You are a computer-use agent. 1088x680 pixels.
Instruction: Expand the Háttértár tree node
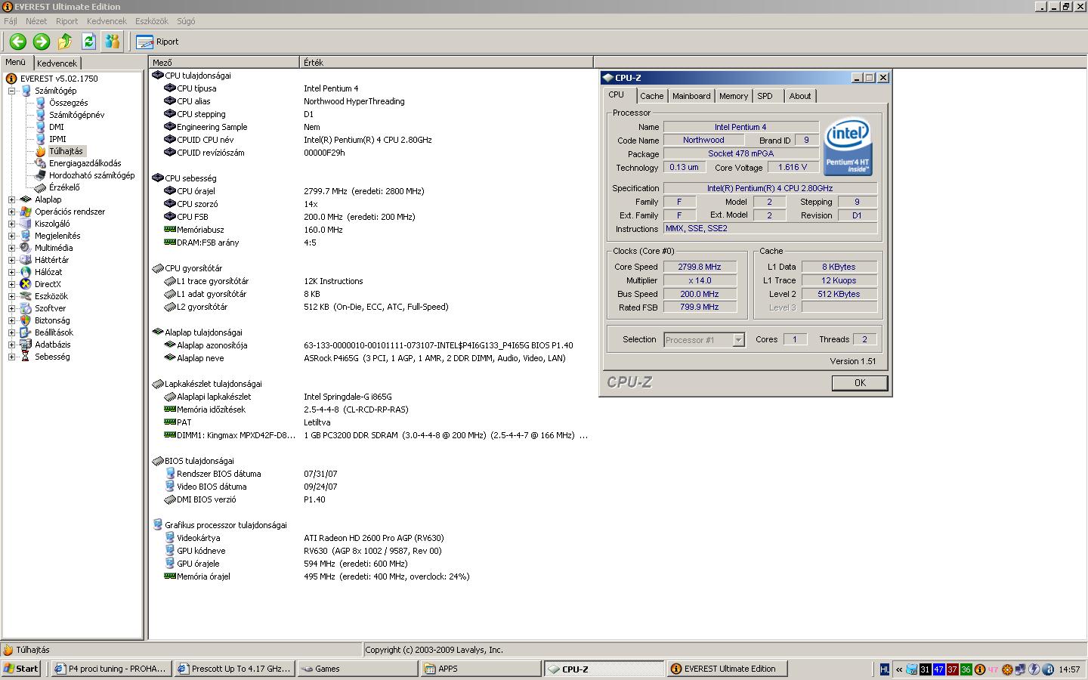(x=12, y=260)
